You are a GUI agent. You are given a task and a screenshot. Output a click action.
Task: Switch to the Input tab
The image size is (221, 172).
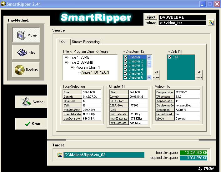coord(63,42)
